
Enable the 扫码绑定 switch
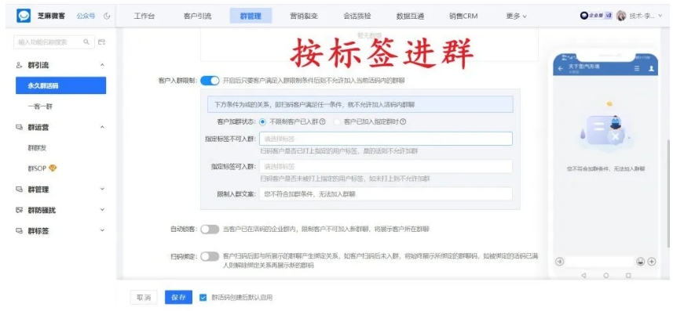point(210,256)
